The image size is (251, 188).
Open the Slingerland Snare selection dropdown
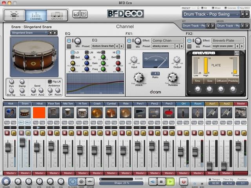click(x=30, y=33)
